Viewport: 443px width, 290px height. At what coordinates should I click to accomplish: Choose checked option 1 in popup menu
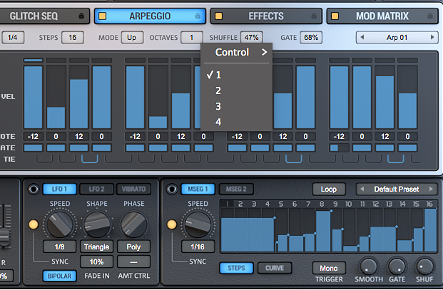[x=236, y=75]
